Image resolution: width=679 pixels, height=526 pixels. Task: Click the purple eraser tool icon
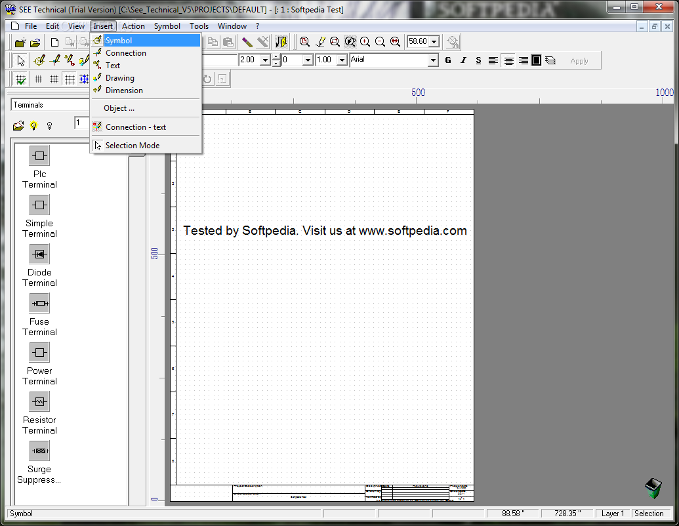click(247, 42)
